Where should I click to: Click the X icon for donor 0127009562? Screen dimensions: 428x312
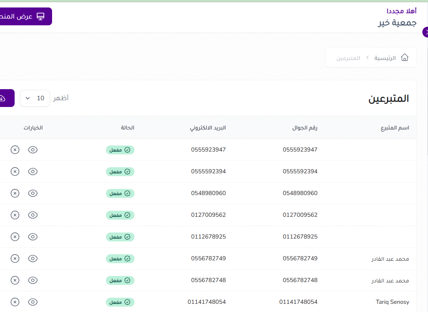(x=15, y=215)
